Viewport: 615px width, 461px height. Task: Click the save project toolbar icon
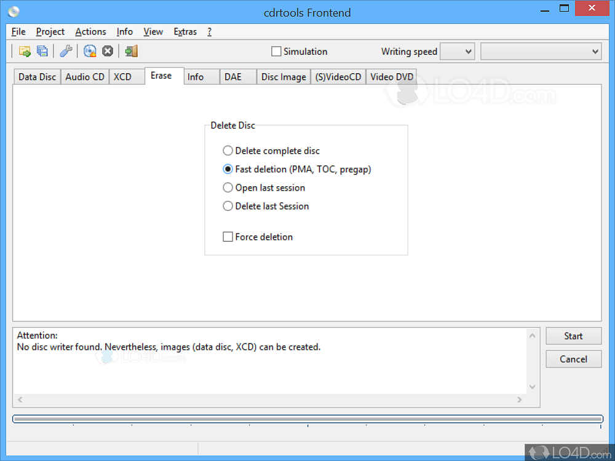point(42,52)
